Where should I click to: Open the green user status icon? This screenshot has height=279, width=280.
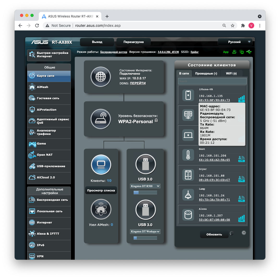234,52
